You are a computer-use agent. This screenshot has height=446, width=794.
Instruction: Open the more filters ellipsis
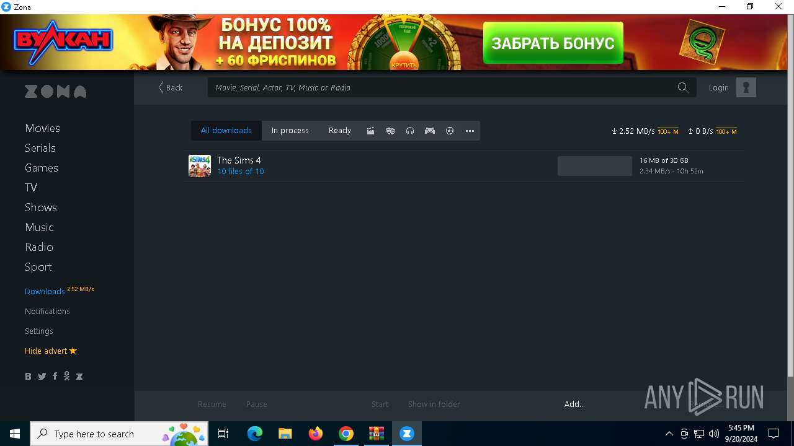pos(470,131)
